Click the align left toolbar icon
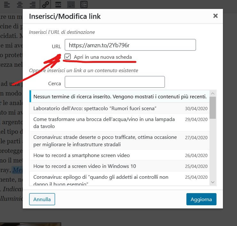237x226 pixels. (7, 4)
